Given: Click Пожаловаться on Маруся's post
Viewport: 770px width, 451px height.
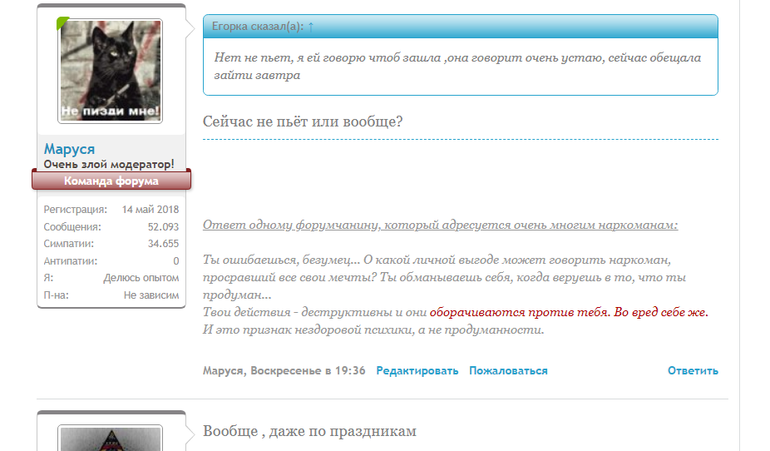Looking at the screenshot, I should tap(508, 371).
